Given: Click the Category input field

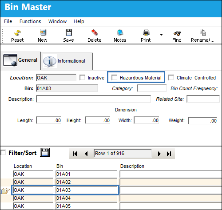Looking at the screenshot, I should tap(152, 88).
